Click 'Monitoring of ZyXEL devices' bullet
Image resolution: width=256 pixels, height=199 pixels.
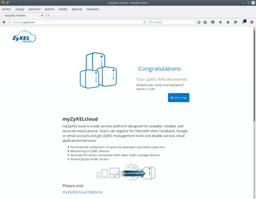[x=90, y=151]
